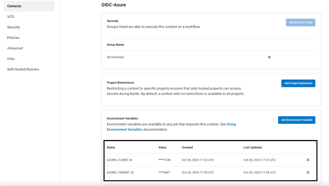Click the OIDC-Azure context heading
The height and width of the screenshot is (186, 329).
tap(113, 5)
